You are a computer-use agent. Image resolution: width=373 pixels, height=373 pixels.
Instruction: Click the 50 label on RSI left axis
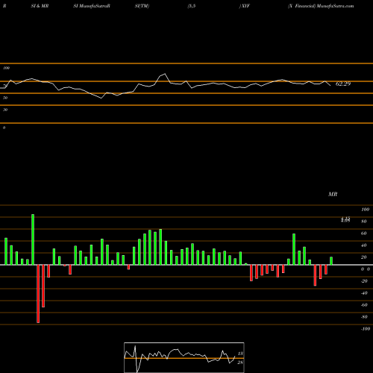pyautogui.click(x=5, y=98)
